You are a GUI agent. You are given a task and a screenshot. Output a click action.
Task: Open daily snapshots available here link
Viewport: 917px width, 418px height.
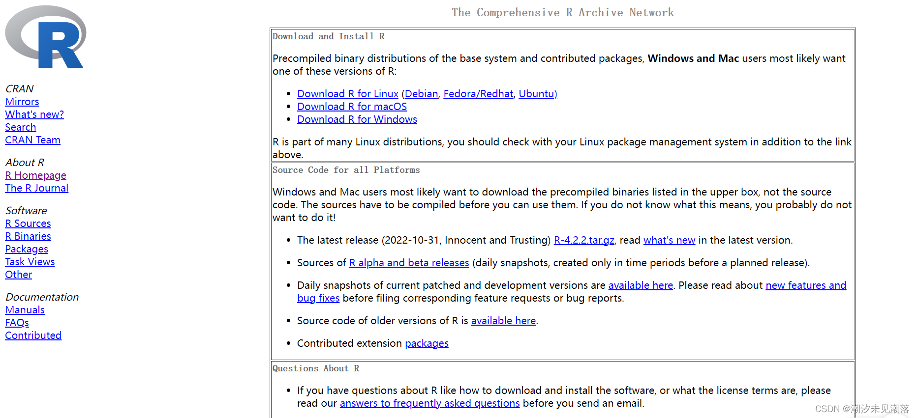pos(641,285)
